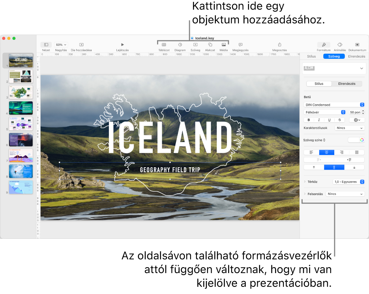Align text left
Image resolution: width=369 pixels, height=294 pixels.
(x=311, y=153)
